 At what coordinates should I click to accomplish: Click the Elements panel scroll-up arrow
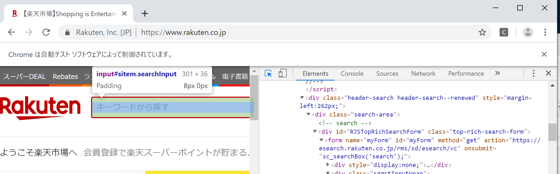(x=552, y=85)
